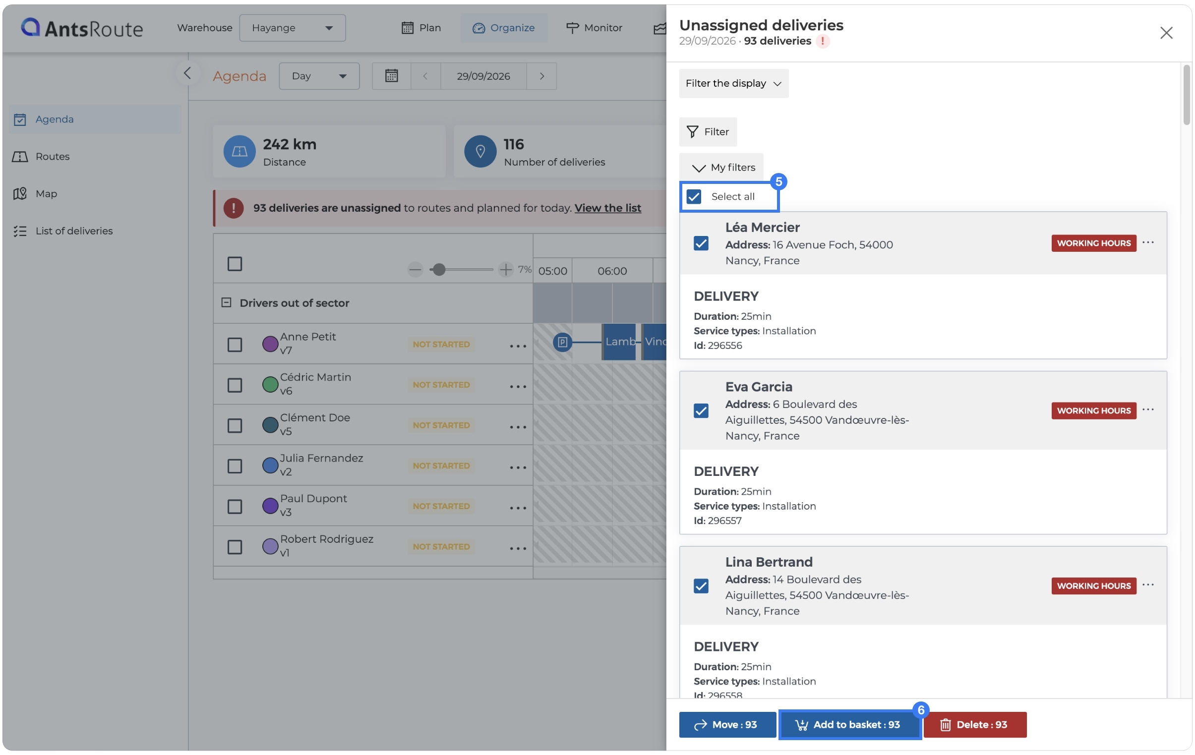Click Anne Petit's purple color dot
This screenshot has height=755, width=1195.
(x=270, y=344)
